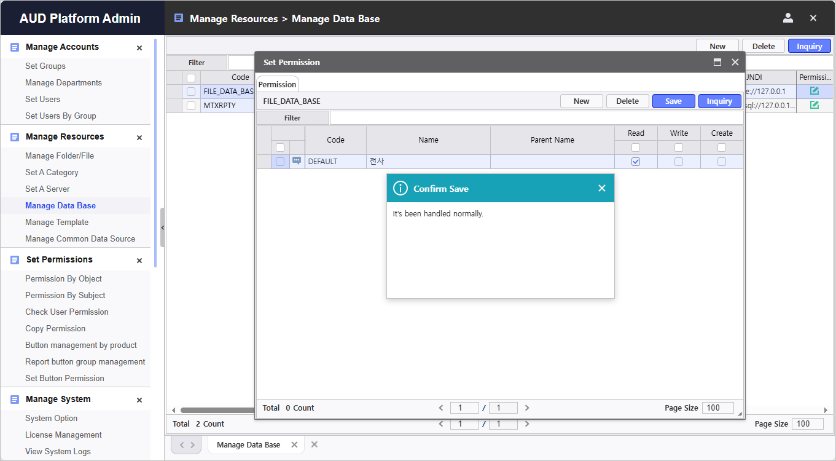Switch to the Permission tab
The height and width of the screenshot is (461, 836).
coord(278,84)
